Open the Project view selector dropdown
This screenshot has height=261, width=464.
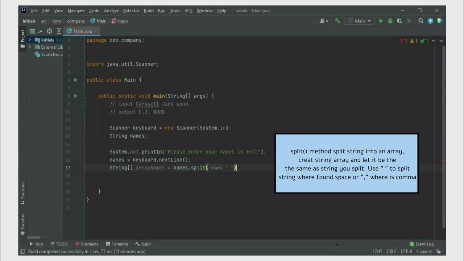pos(36,31)
